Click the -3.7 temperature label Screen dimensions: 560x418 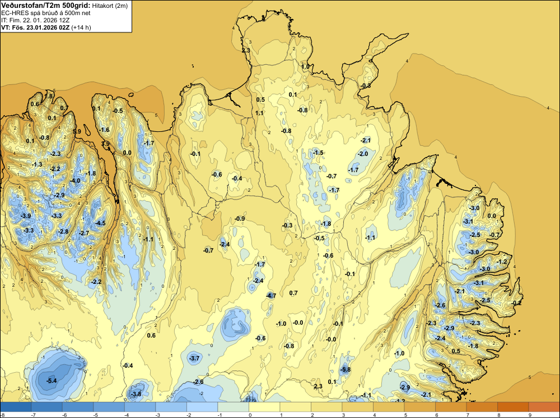click(195, 358)
